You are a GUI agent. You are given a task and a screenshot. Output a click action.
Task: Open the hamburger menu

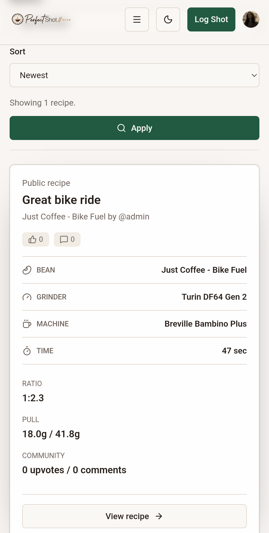click(137, 19)
